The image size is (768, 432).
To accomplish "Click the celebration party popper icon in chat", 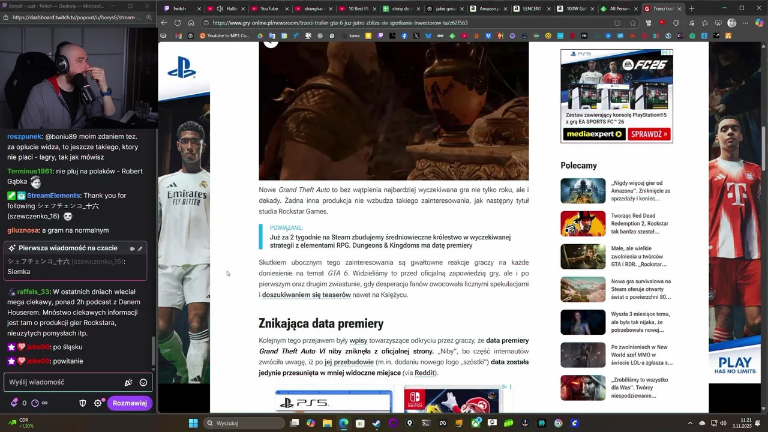I will point(128,382).
